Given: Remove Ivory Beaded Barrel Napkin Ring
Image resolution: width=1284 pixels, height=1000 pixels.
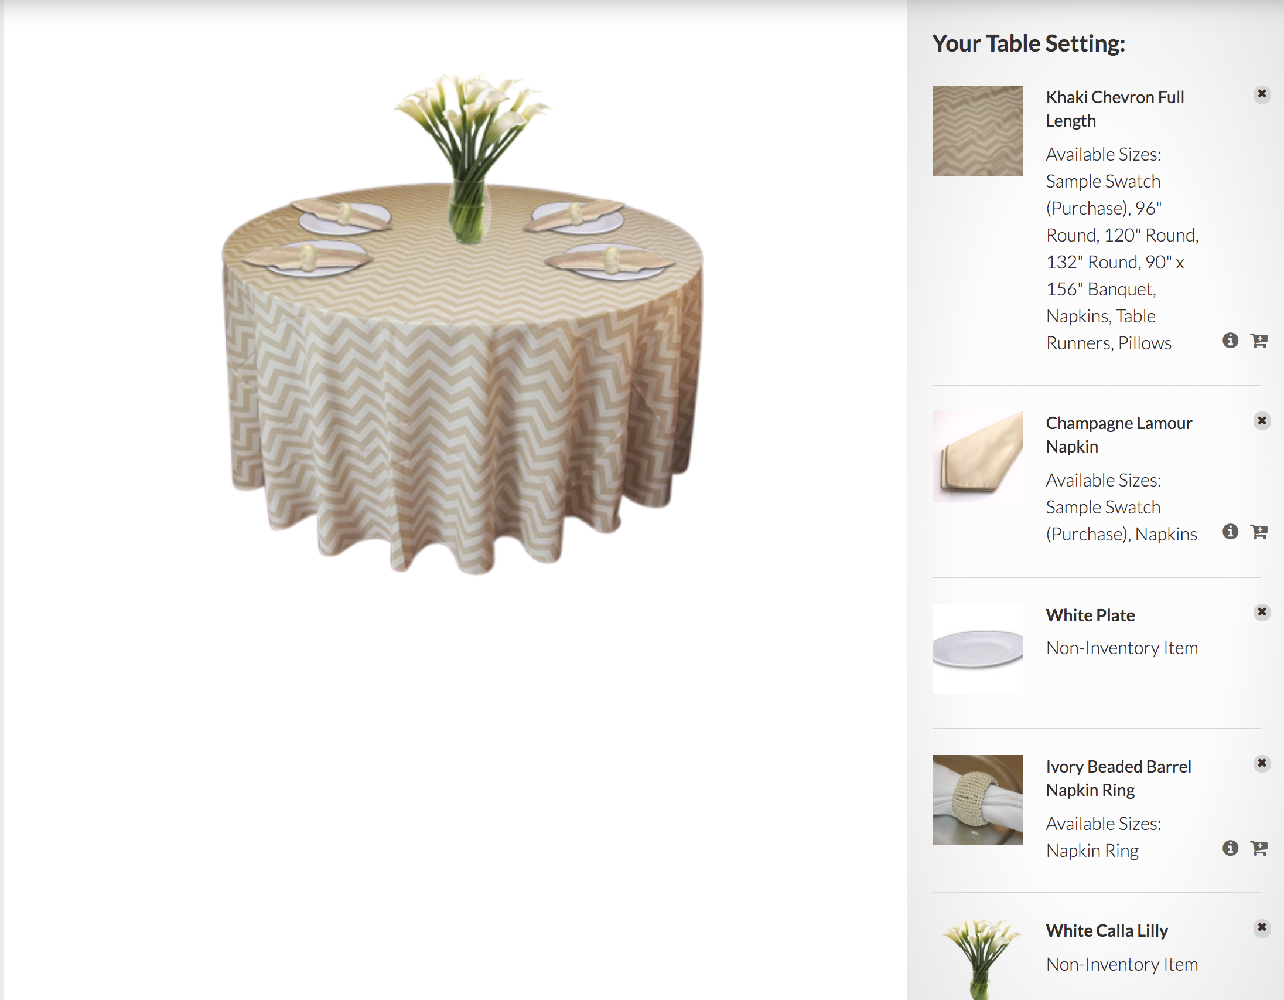Looking at the screenshot, I should (x=1262, y=764).
